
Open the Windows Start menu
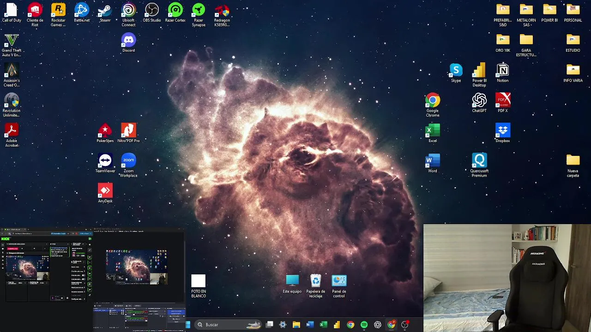tap(188, 325)
